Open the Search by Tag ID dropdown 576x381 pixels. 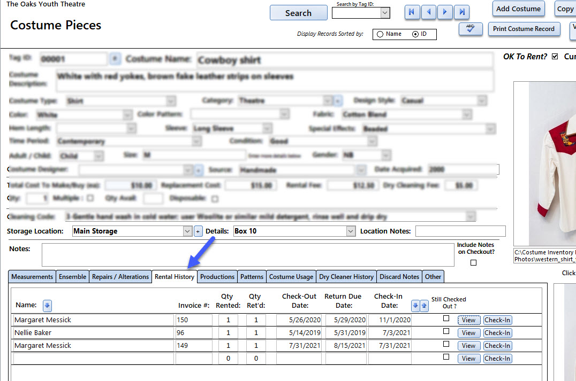(x=384, y=13)
